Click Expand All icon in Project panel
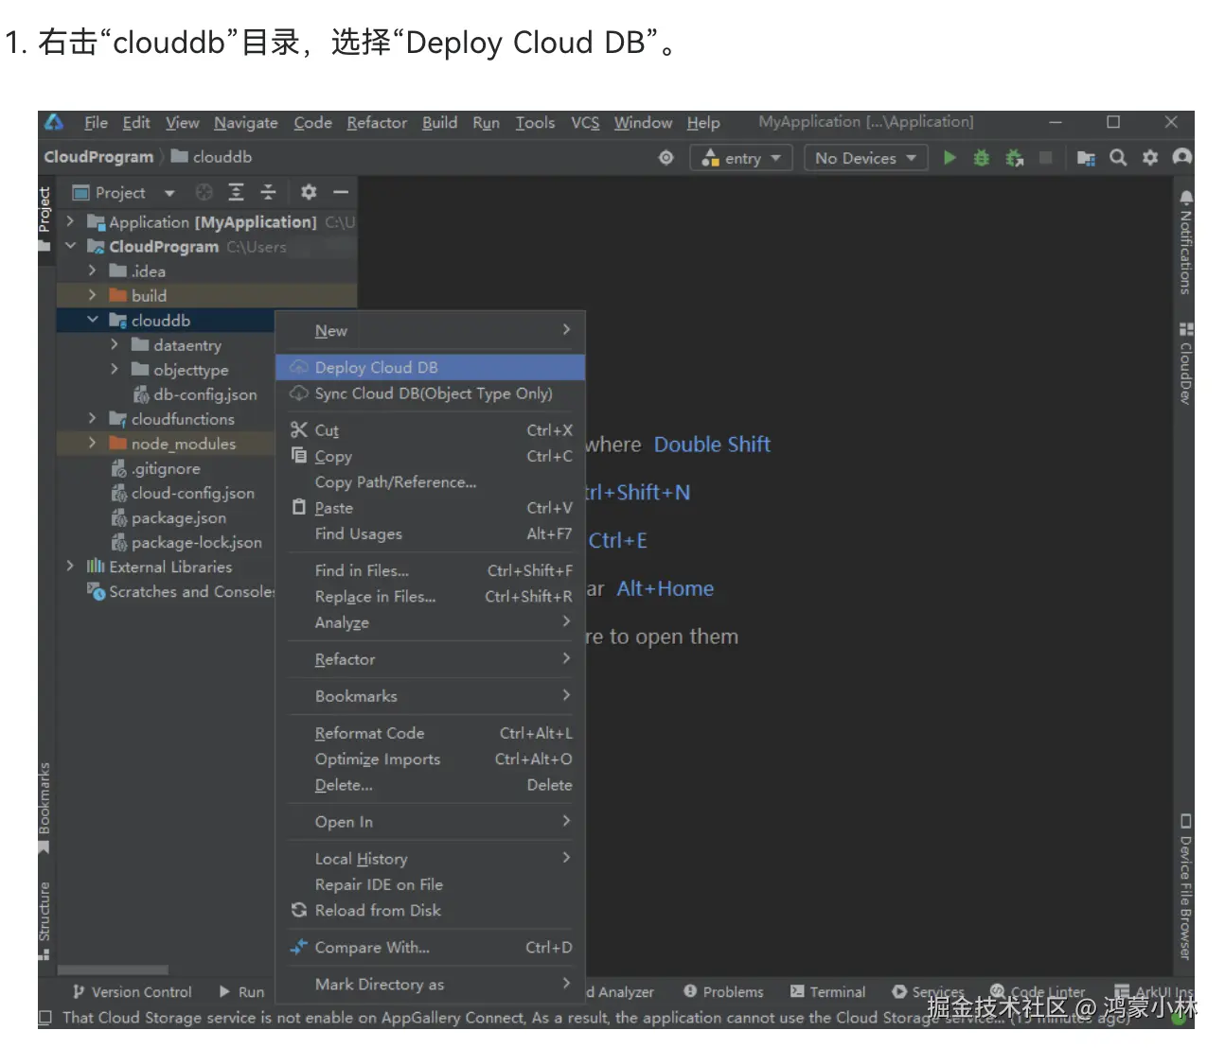1225x1048 pixels. [x=237, y=193]
